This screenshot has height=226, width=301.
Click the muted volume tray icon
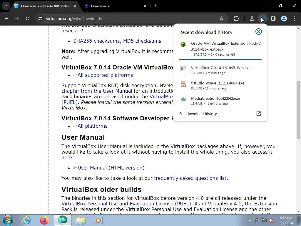[x=271, y=220]
